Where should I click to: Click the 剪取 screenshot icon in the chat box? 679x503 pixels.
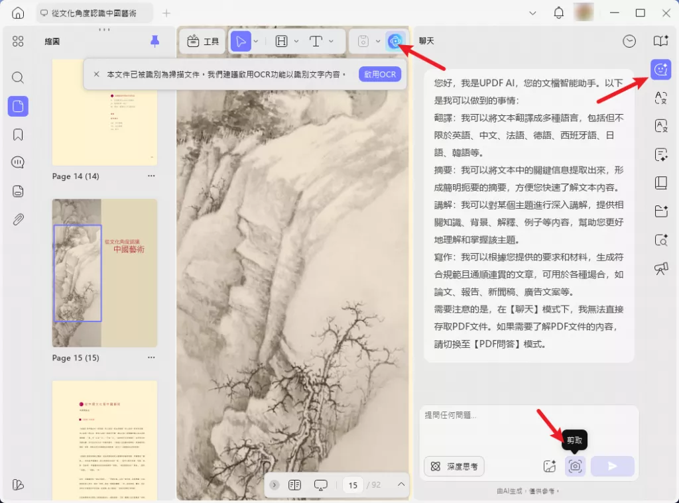[x=575, y=467]
